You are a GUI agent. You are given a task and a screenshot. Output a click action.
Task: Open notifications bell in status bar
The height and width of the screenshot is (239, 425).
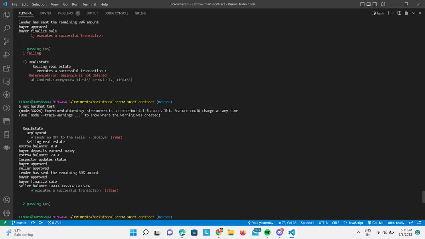pyautogui.click(x=419, y=223)
